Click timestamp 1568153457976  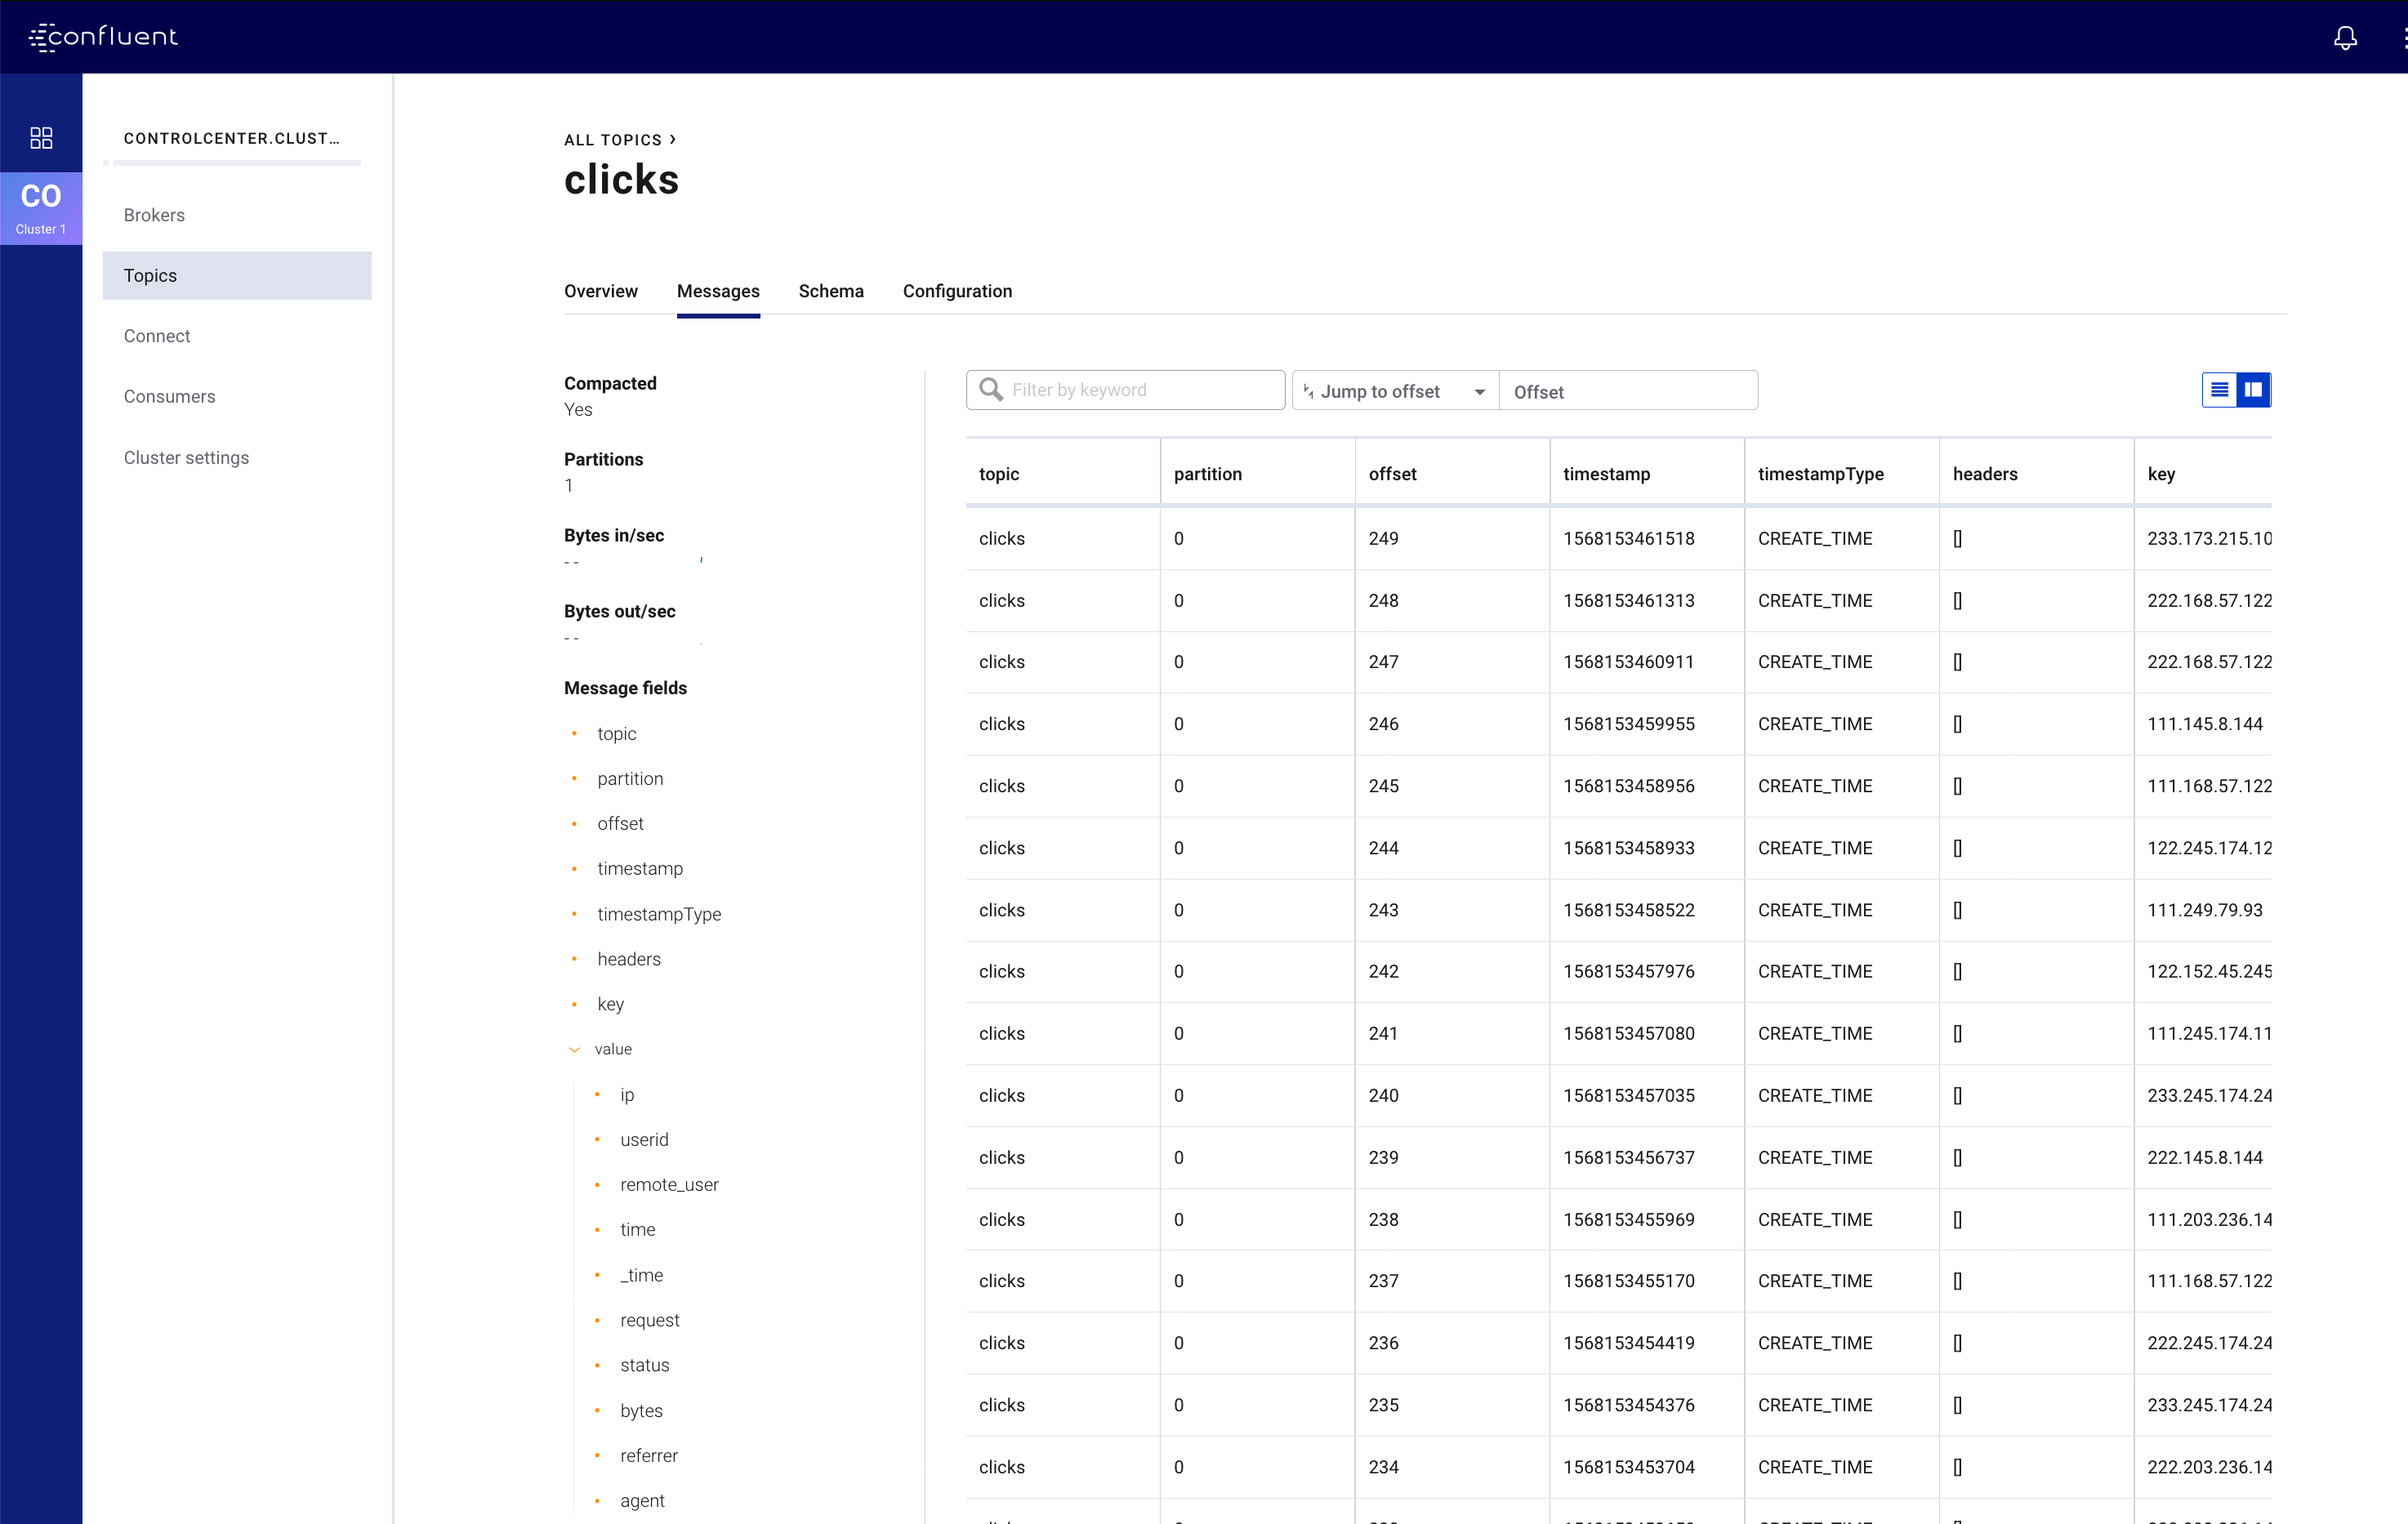1629,972
